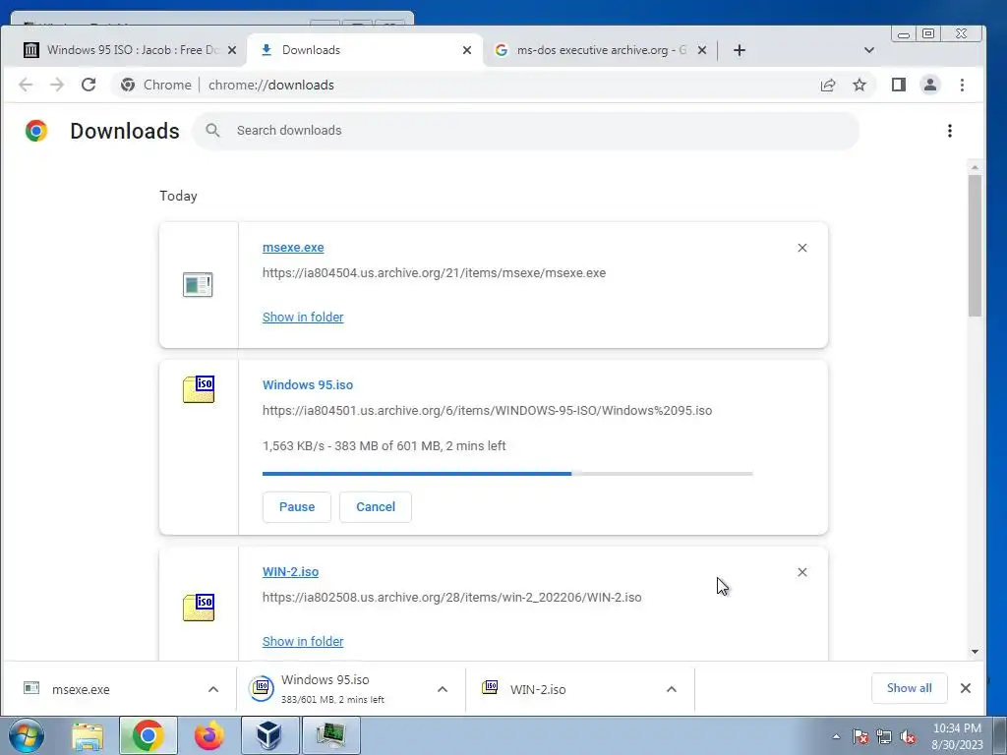This screenshot has height=755, width=1007.
Task: Close the Downloads tab
Action: tap(467, 50)
